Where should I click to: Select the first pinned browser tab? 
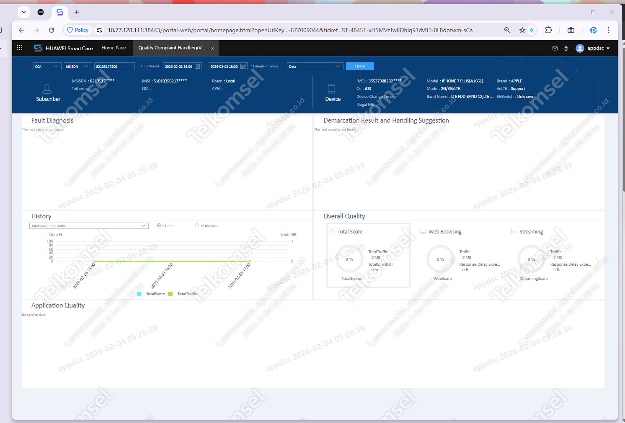coord(41,12)
